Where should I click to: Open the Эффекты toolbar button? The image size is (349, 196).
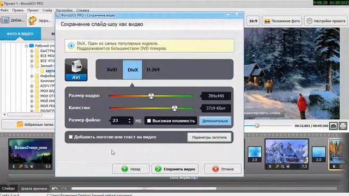pos(40,21)
